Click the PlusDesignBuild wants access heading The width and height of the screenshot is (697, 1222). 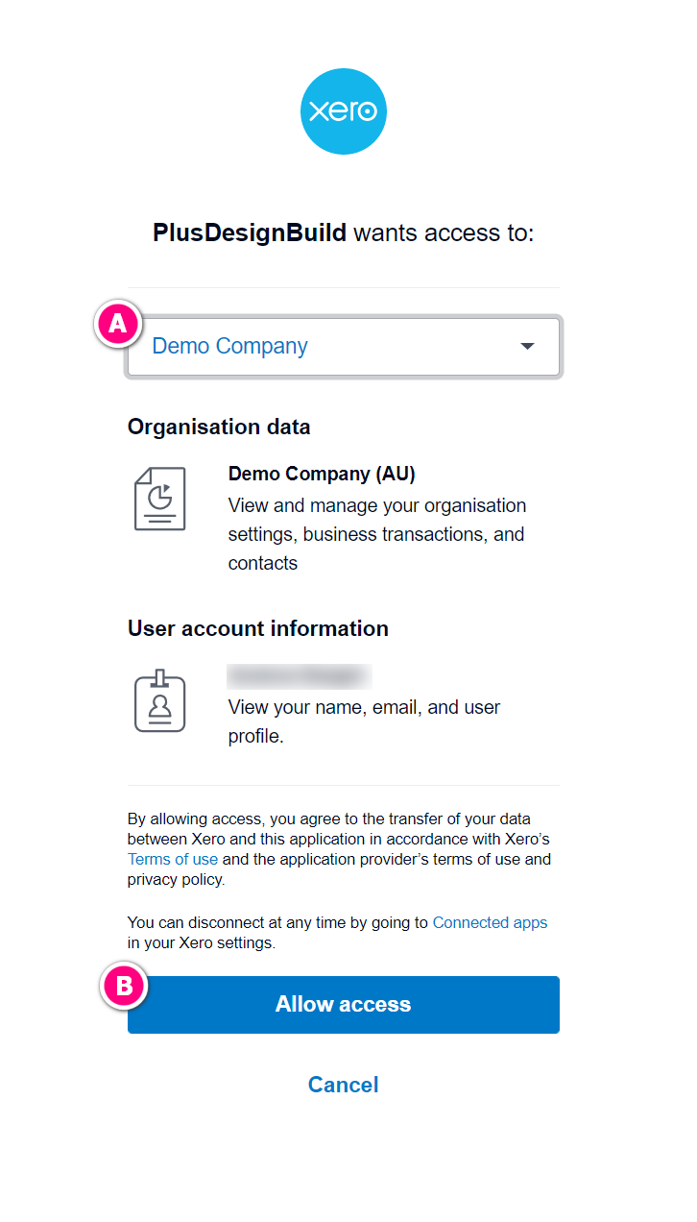tap(344, 232)
